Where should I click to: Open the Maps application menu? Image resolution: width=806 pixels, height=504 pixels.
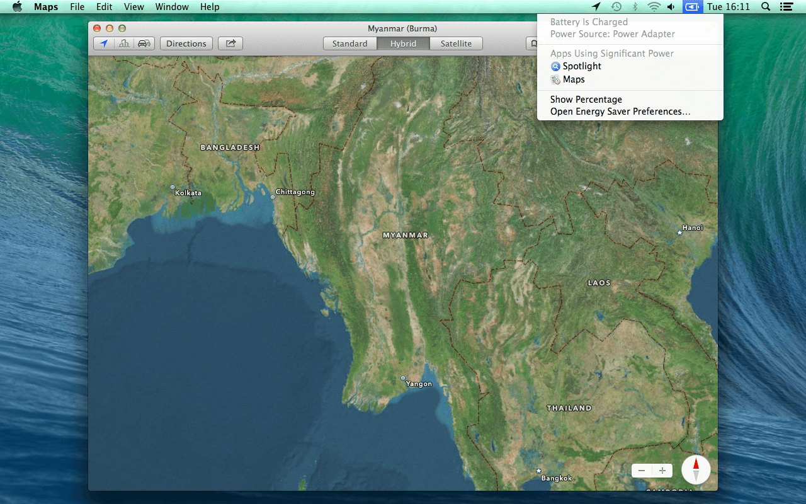click(46, 7)
